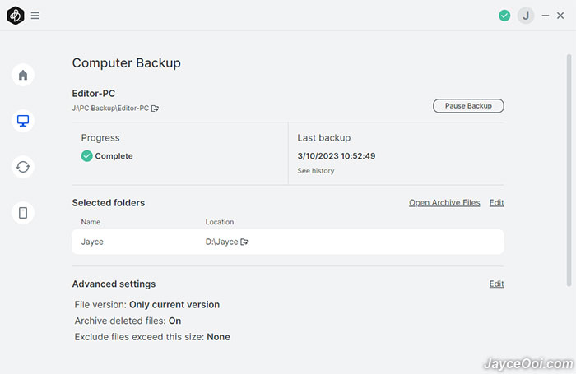
Task: Click the Pause Backup button
Action: pyautogui.click(x=468, y=106)
